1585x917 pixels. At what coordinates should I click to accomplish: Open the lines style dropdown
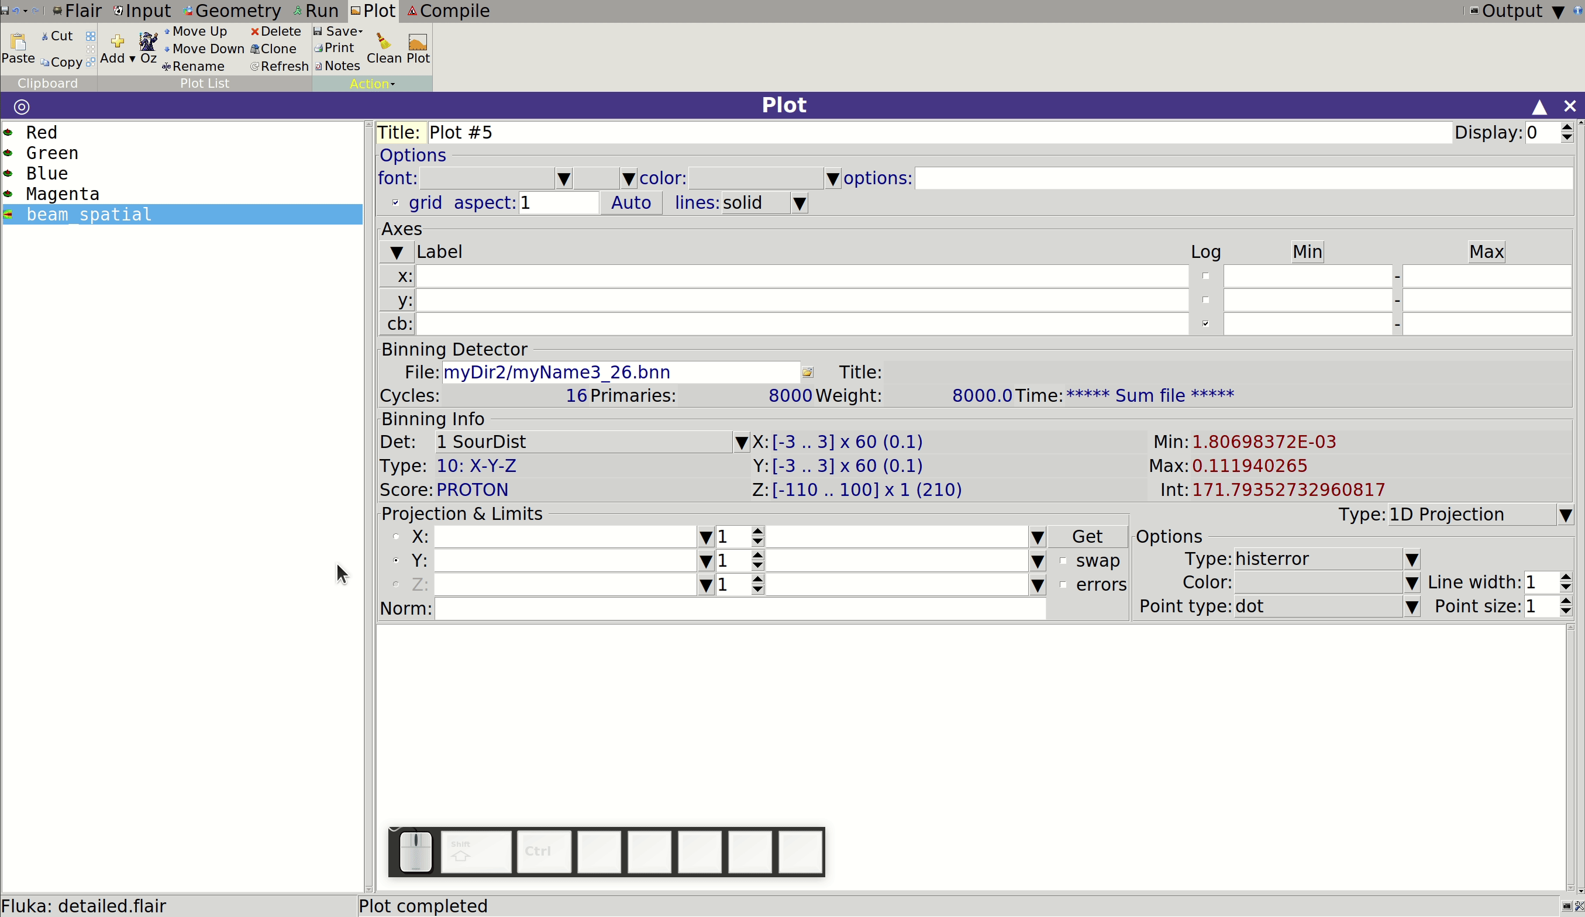[x=800, y=203]
